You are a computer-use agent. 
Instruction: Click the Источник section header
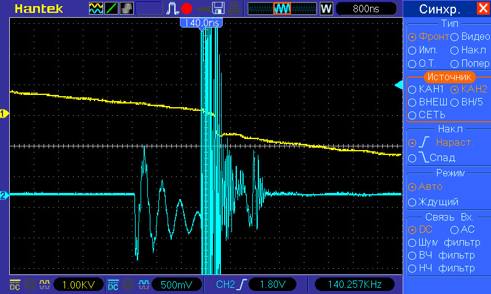(x=449, y=77)
